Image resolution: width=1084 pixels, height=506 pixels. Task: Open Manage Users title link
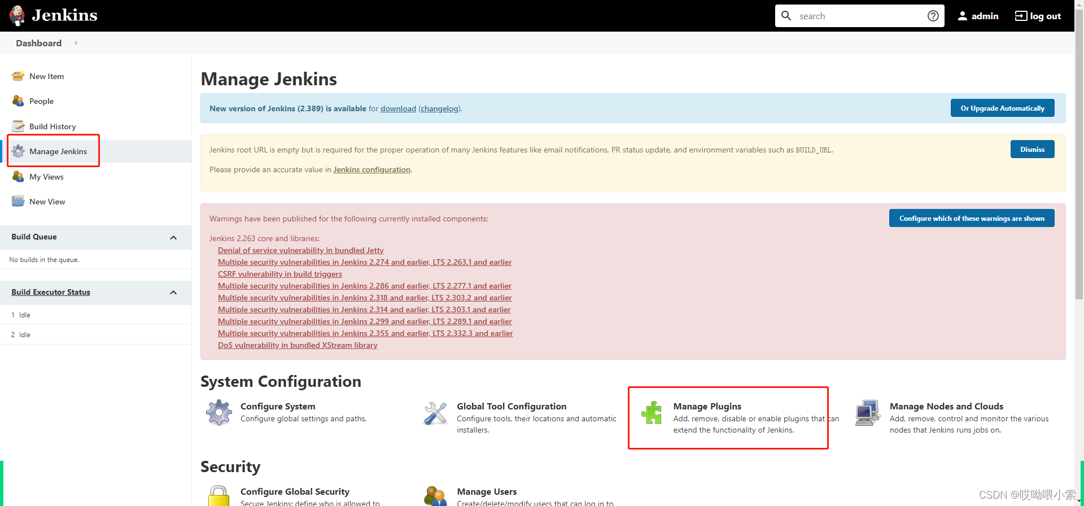487,491
